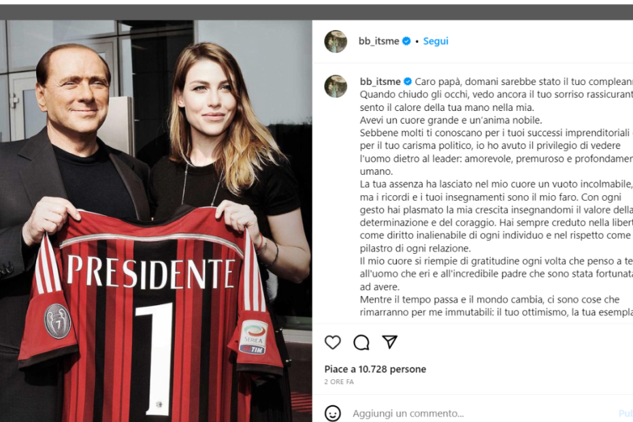The width and height of the screenshot is (633, 422).
Task: Click verified badge next to header username
Action: tap(406, 42)
